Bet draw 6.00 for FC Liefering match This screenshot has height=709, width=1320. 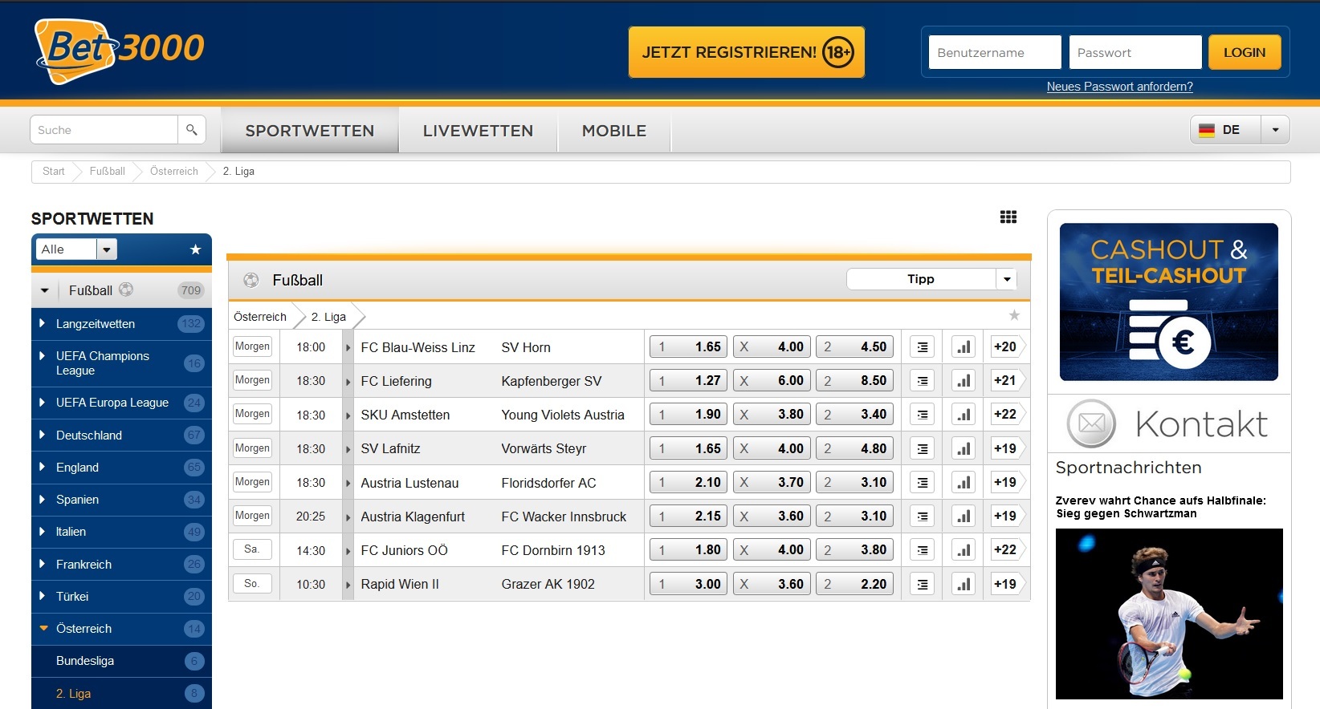pos(772,381)
